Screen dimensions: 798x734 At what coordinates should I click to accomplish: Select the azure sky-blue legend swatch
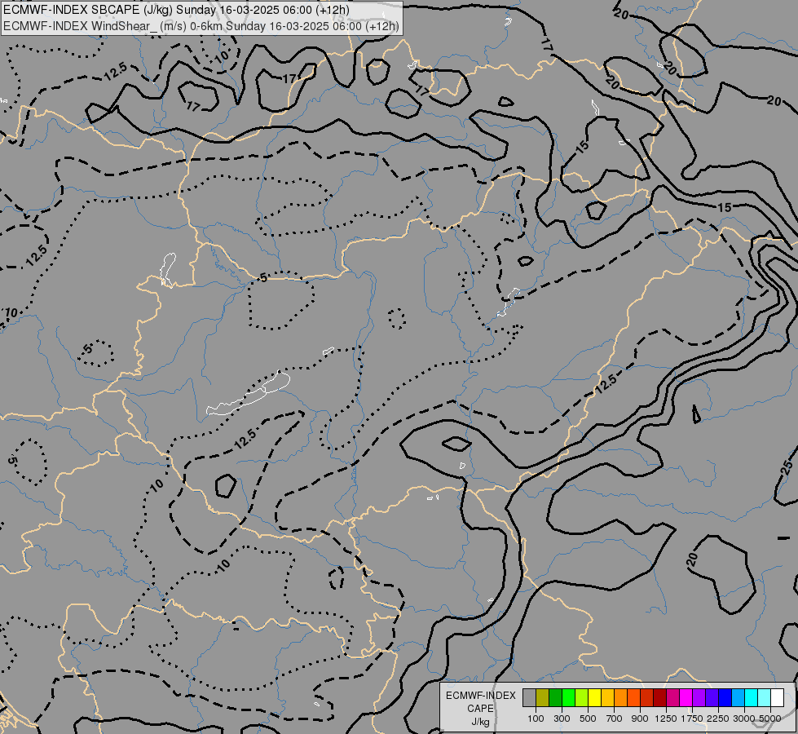coord(738,698)
